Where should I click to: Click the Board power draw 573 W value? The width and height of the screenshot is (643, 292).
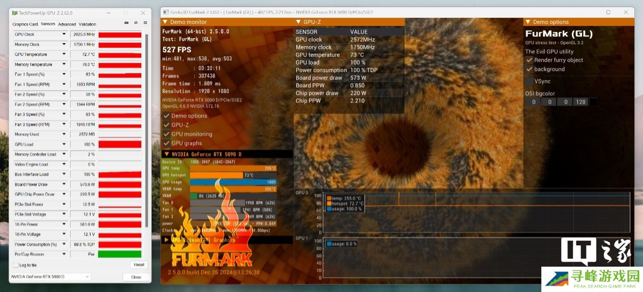[x=358, y=78]
